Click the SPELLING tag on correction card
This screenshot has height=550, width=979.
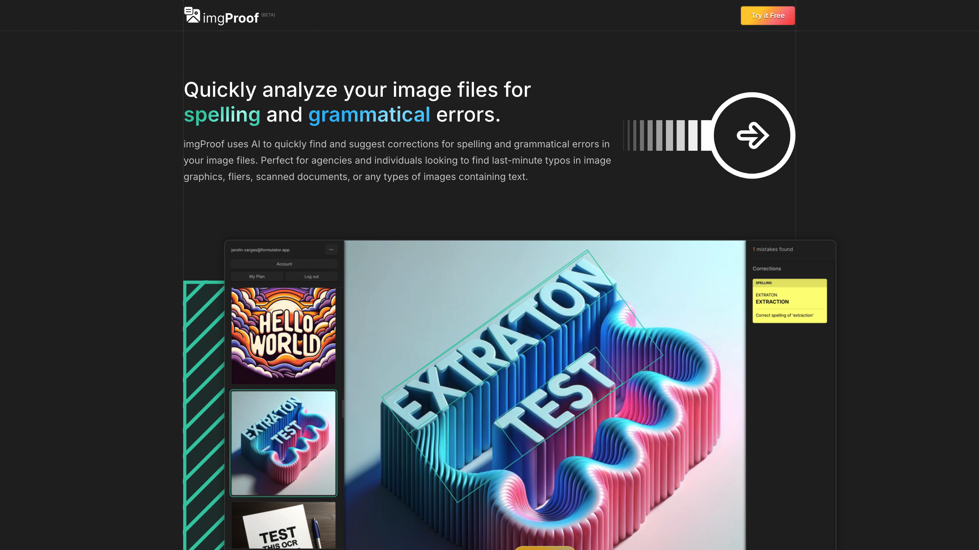tap(763, 283)
